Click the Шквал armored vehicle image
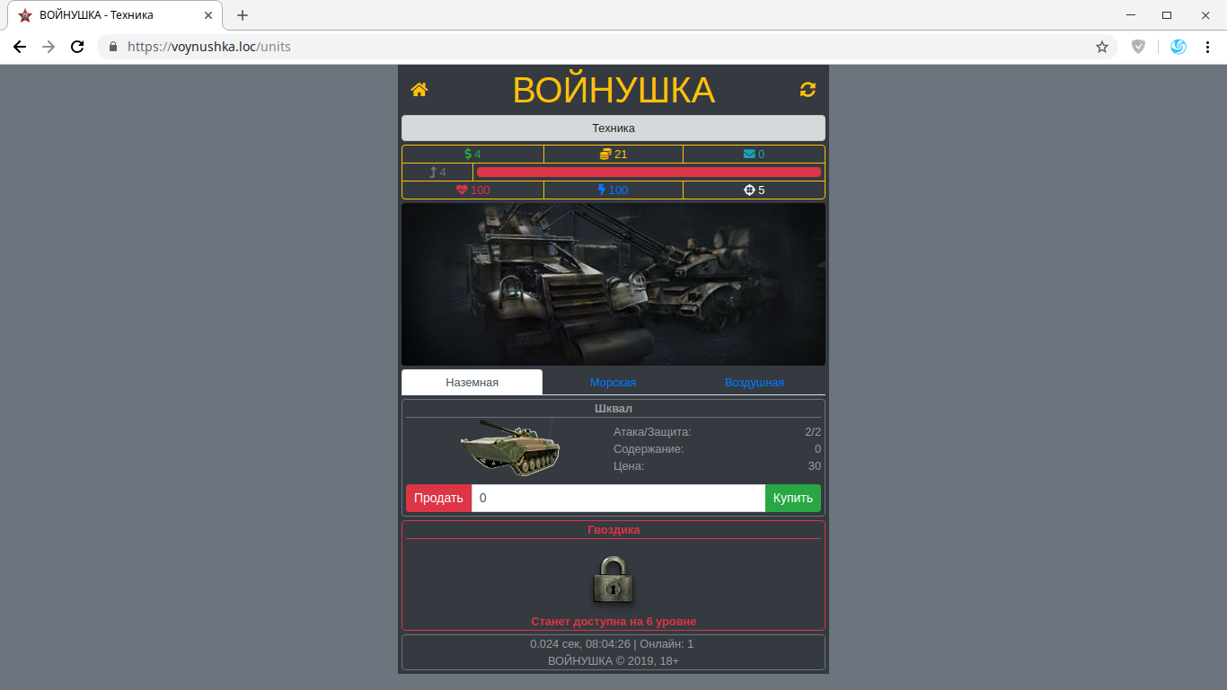 pos(510,447)
